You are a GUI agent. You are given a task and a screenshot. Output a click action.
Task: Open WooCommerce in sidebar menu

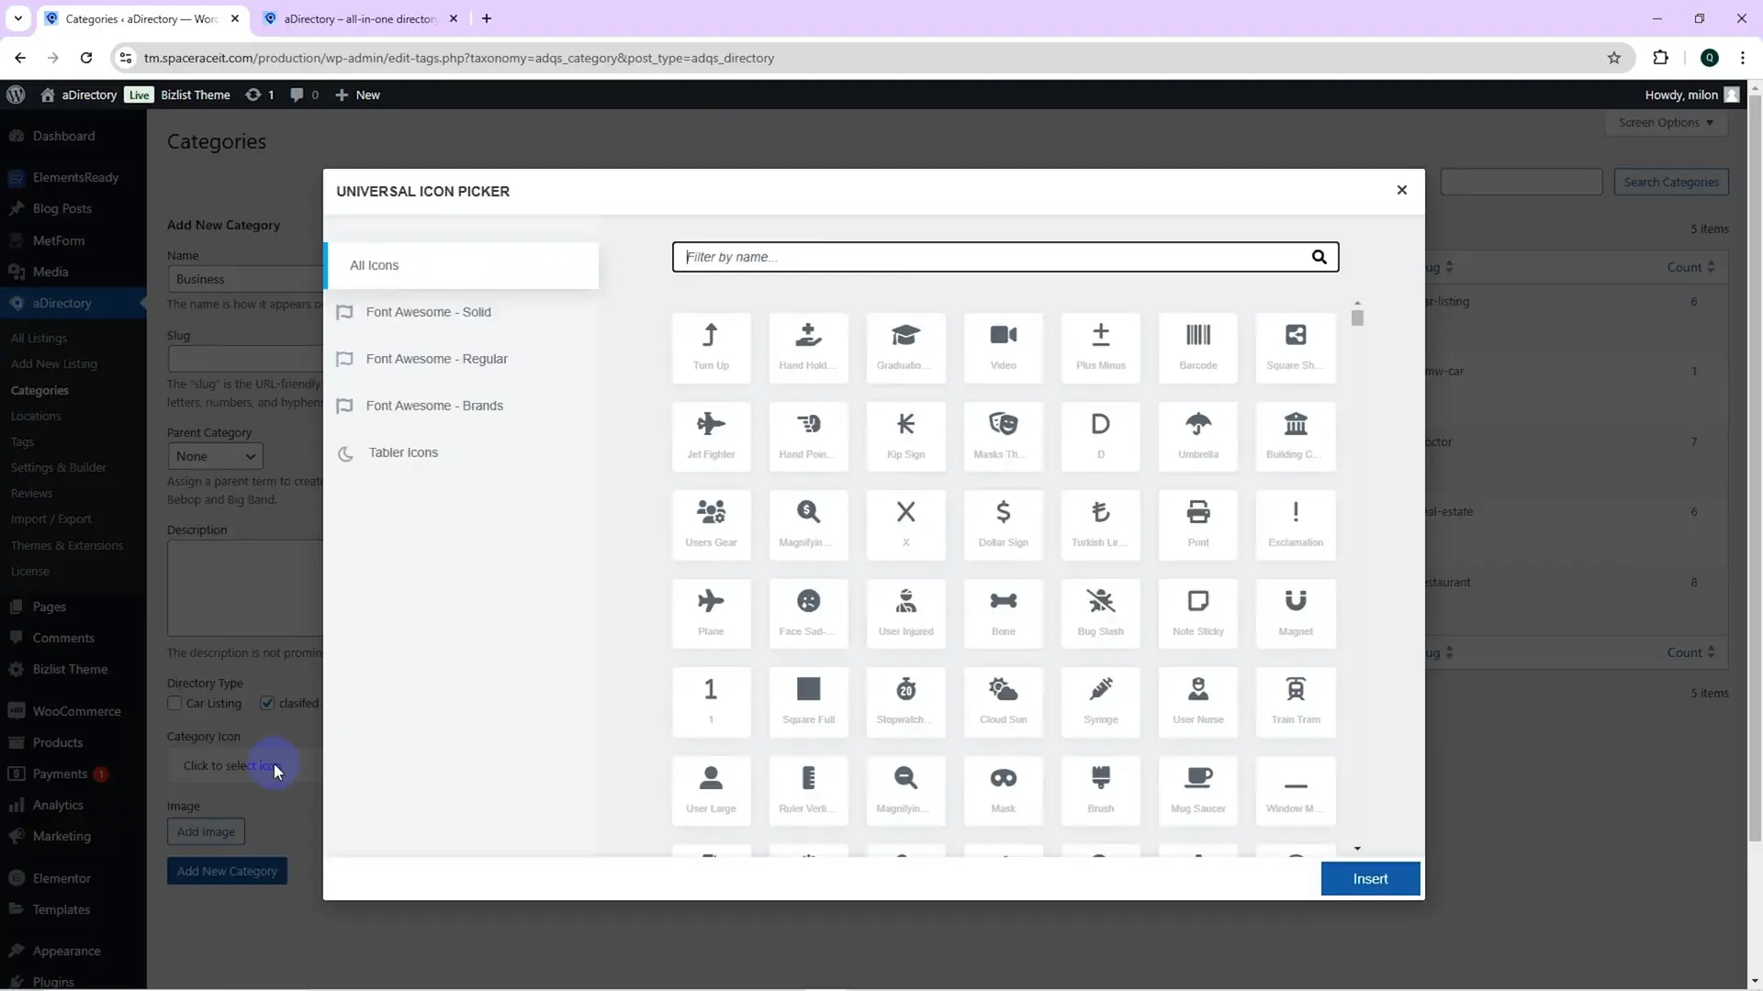[x=76, y=711]
